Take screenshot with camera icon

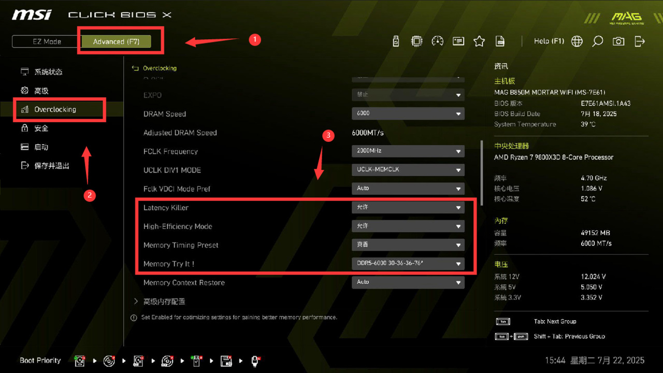pos(618,41)
